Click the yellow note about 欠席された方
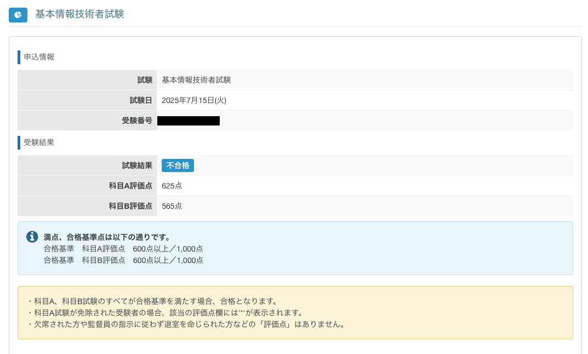Viewport: 588px width, 354px height. tap(187, 324)
